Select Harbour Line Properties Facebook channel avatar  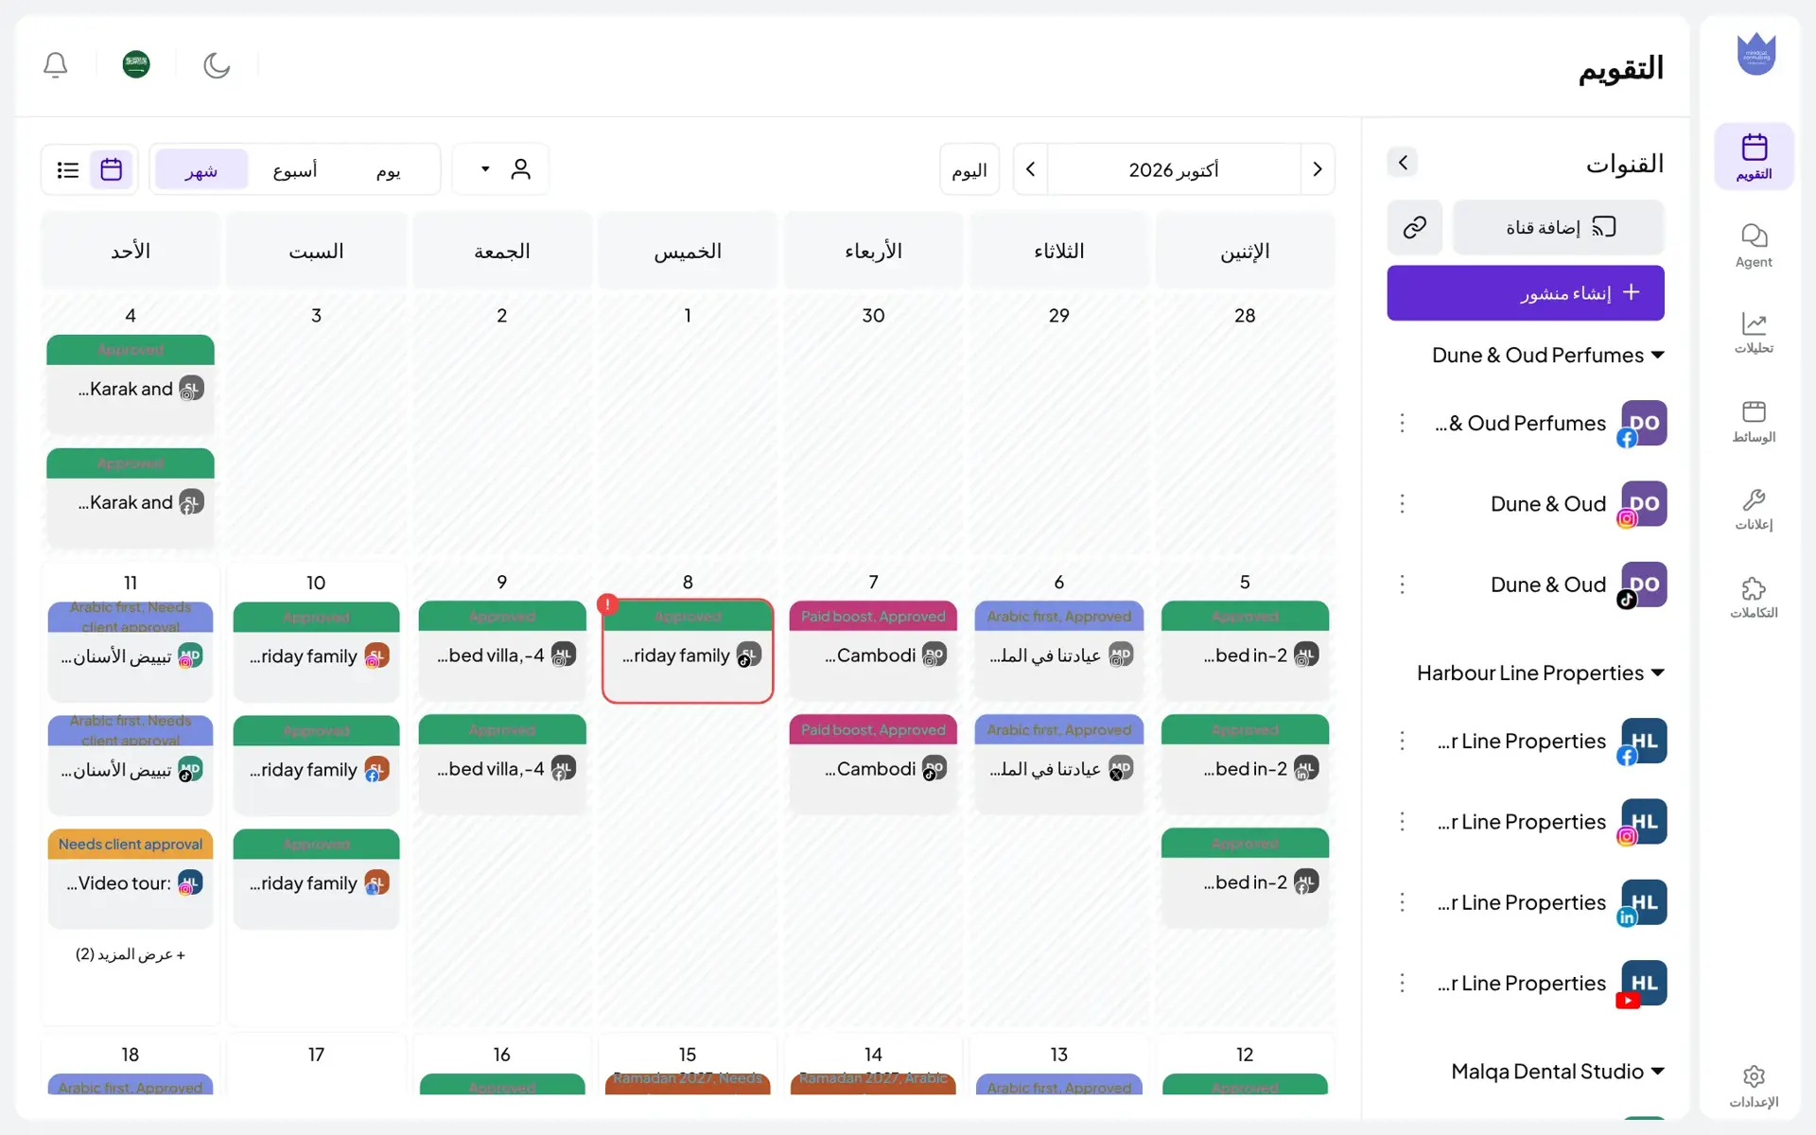click(1643, 742)
